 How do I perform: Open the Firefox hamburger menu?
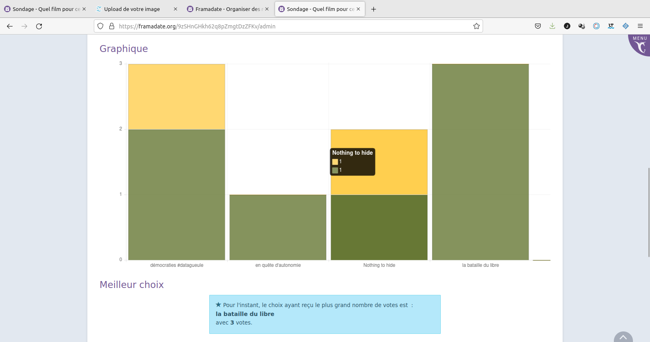(640, 26)
